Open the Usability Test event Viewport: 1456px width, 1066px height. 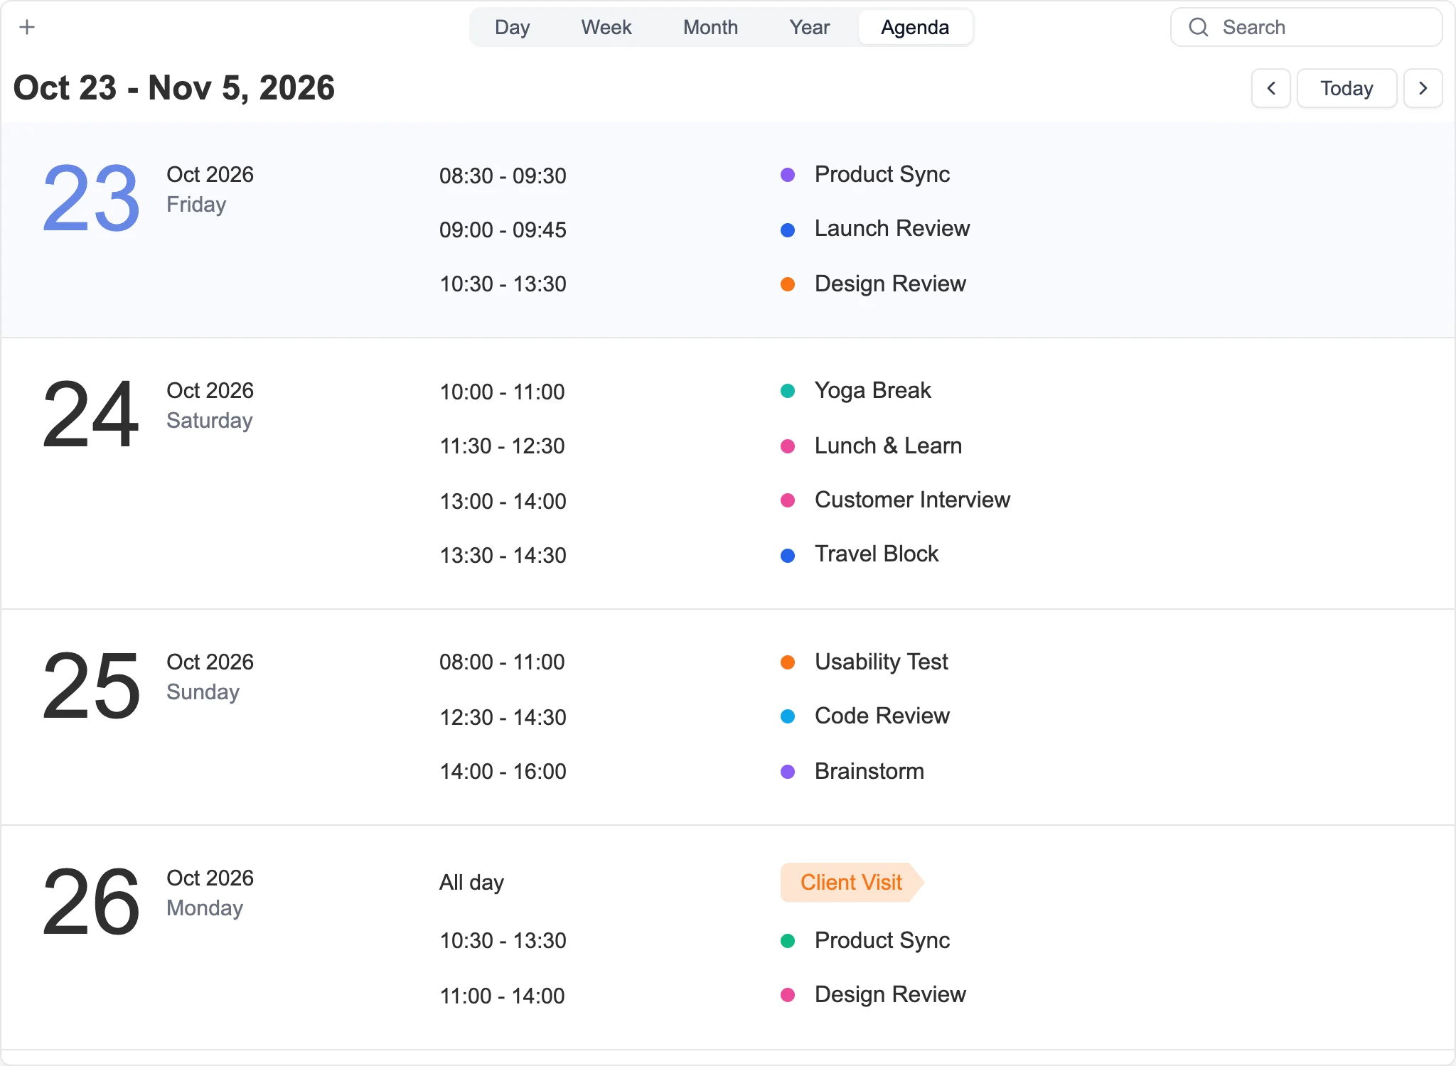pos(882,662)
